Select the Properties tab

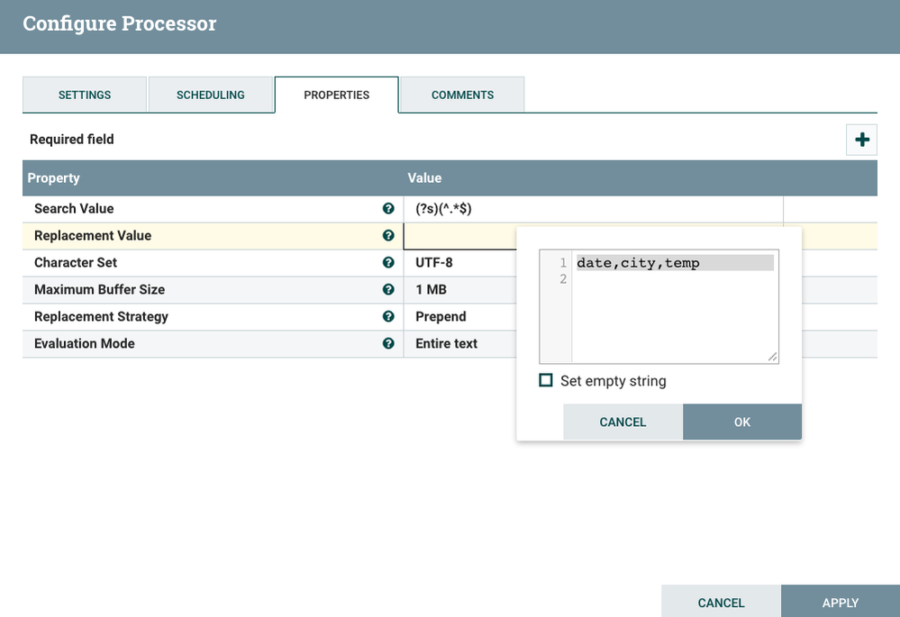336,95
